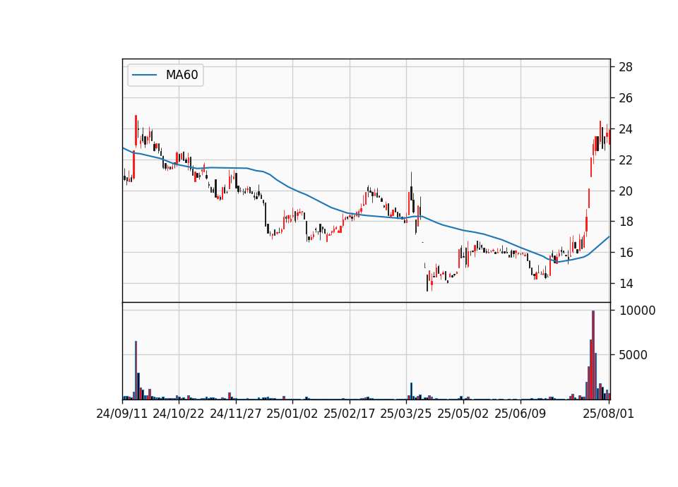Click the tallest volume bar near 10000
This screenshot has width=678, height=487.
pos(593,355)
